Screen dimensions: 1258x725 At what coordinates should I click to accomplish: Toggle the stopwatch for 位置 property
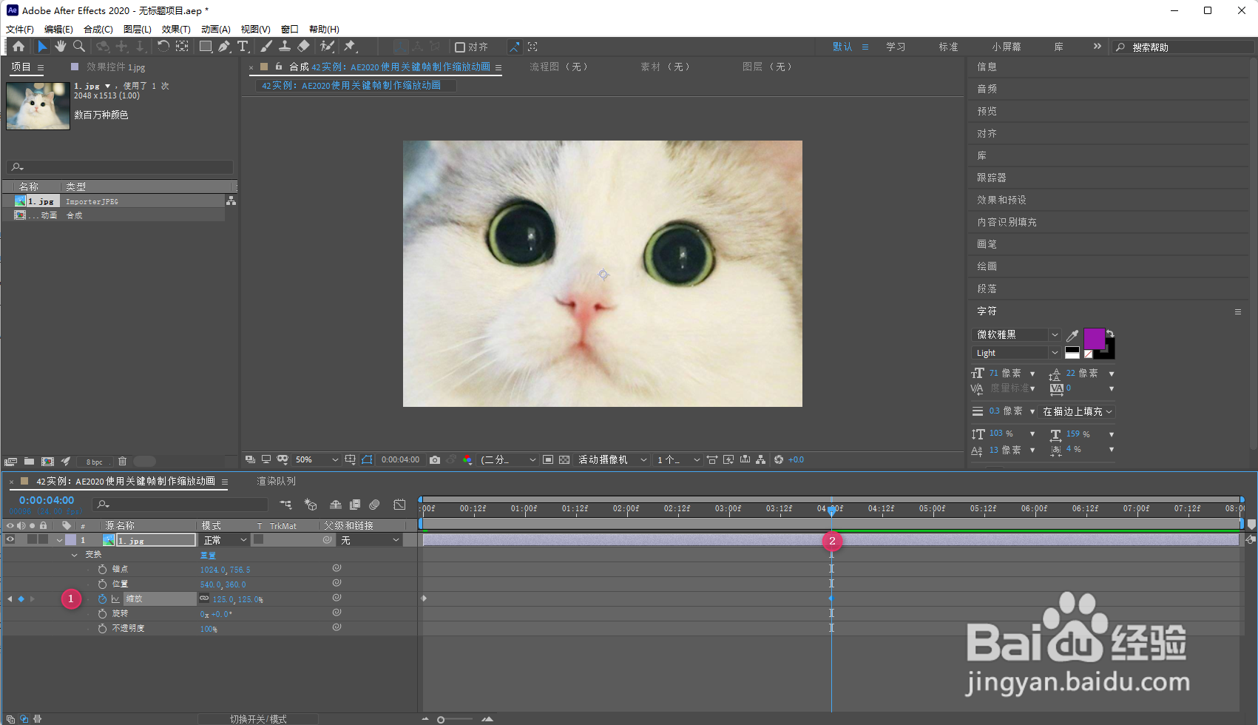coord(103,584)
